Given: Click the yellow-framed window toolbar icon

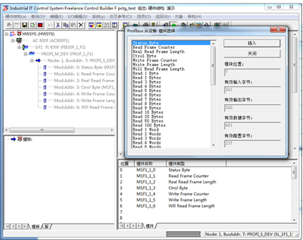Looking at the screenshot, I should pyautogui.click(x=99, y=25).
